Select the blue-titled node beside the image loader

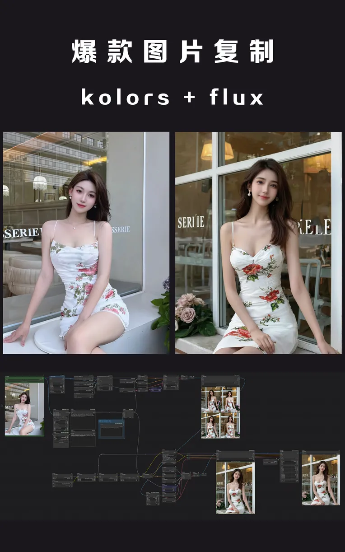pyautogui.click(x=57, y=384)
